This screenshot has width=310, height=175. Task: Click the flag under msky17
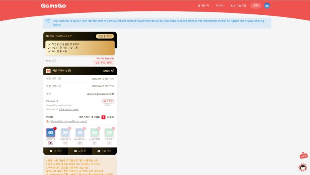pyautogui.click(x=109, y=143)
